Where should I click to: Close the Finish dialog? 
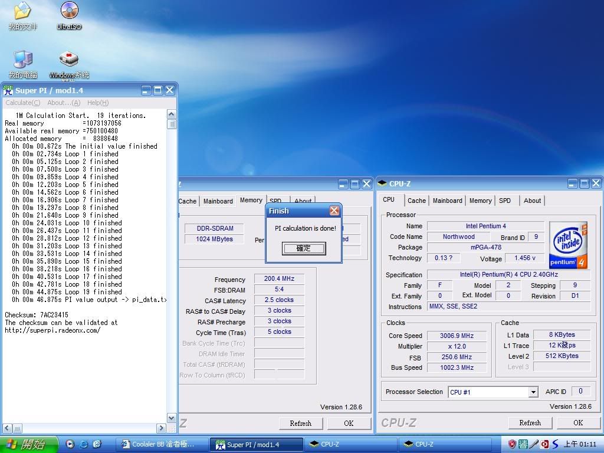(334, 211)
